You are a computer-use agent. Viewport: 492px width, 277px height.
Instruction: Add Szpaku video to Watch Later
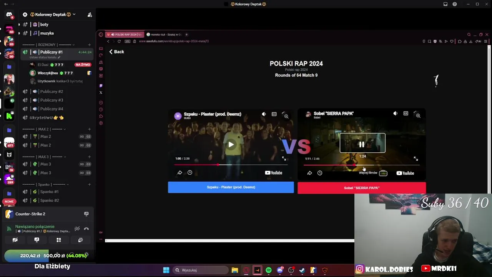click(x=190, y=173)
